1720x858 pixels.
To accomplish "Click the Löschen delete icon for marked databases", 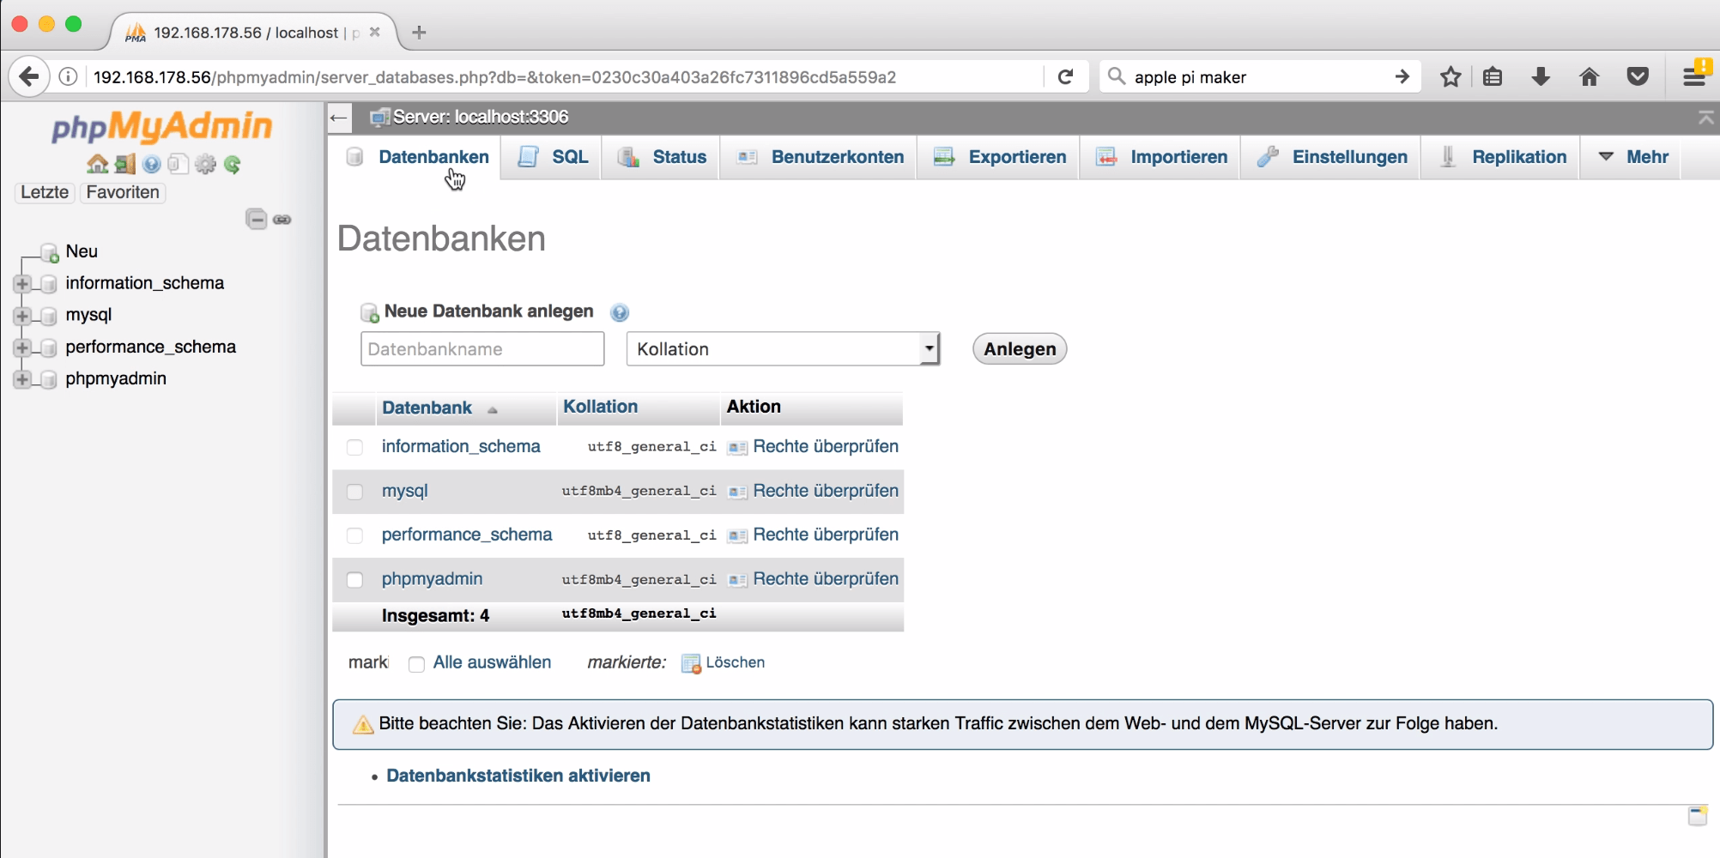I will (x=691, y=662).
